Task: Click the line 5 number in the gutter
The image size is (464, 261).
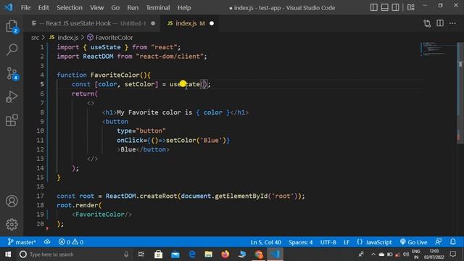Action: click(x=42, y=84)
